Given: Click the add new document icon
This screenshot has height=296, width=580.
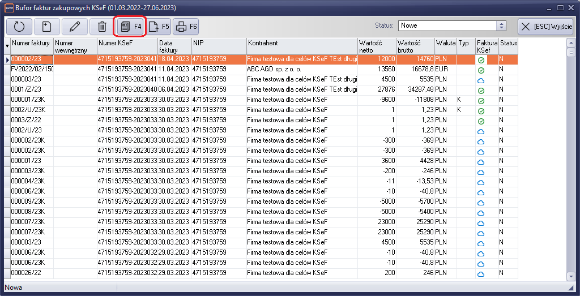Looking at the screenshot, I should 46,26.
